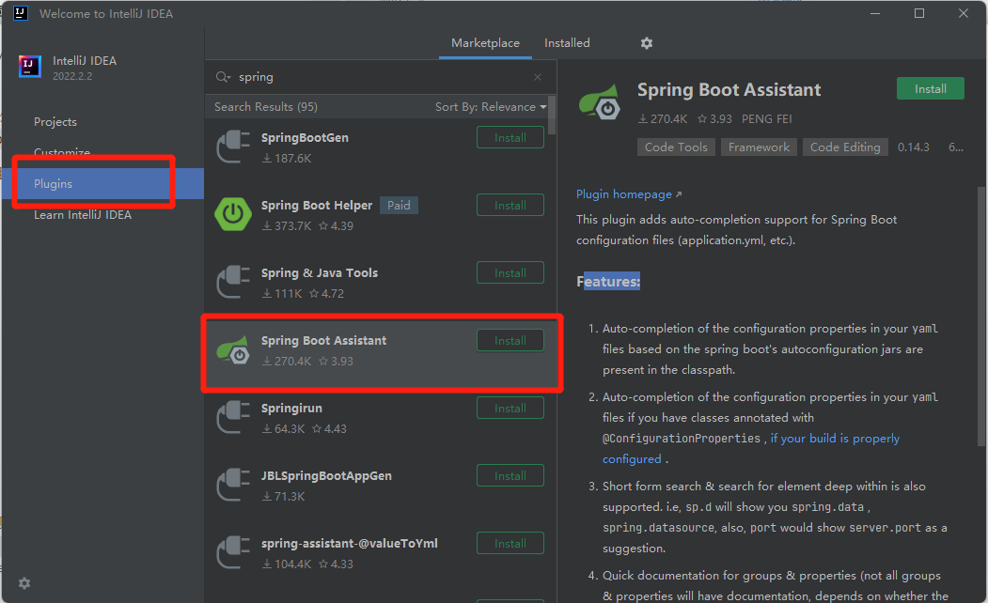Screen dimensions: 988x603
Task: Click the Features heading
Action: pos(608,282)
